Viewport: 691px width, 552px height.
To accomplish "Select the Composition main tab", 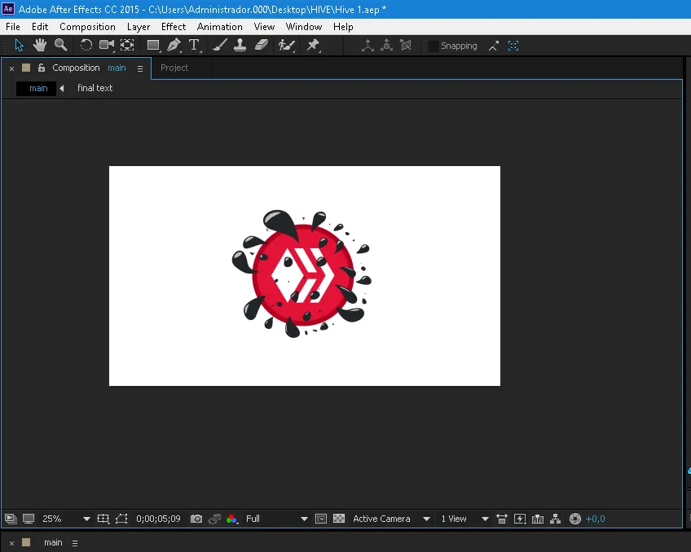I will click(89, 68).
